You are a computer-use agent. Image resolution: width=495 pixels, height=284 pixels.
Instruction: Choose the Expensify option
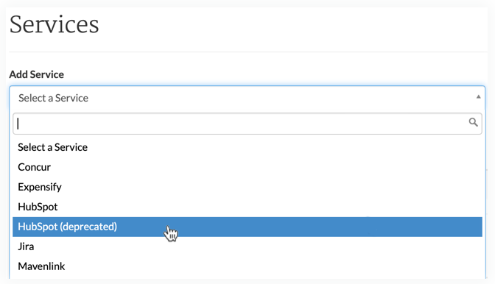(248, 187)
